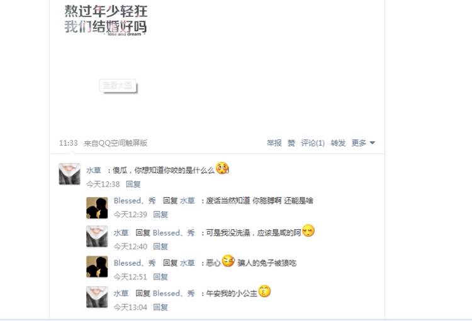This screenshot has height=321, width=472.
Task: Open Blessed、秀 profile name at 12:39
Action: 135,201
